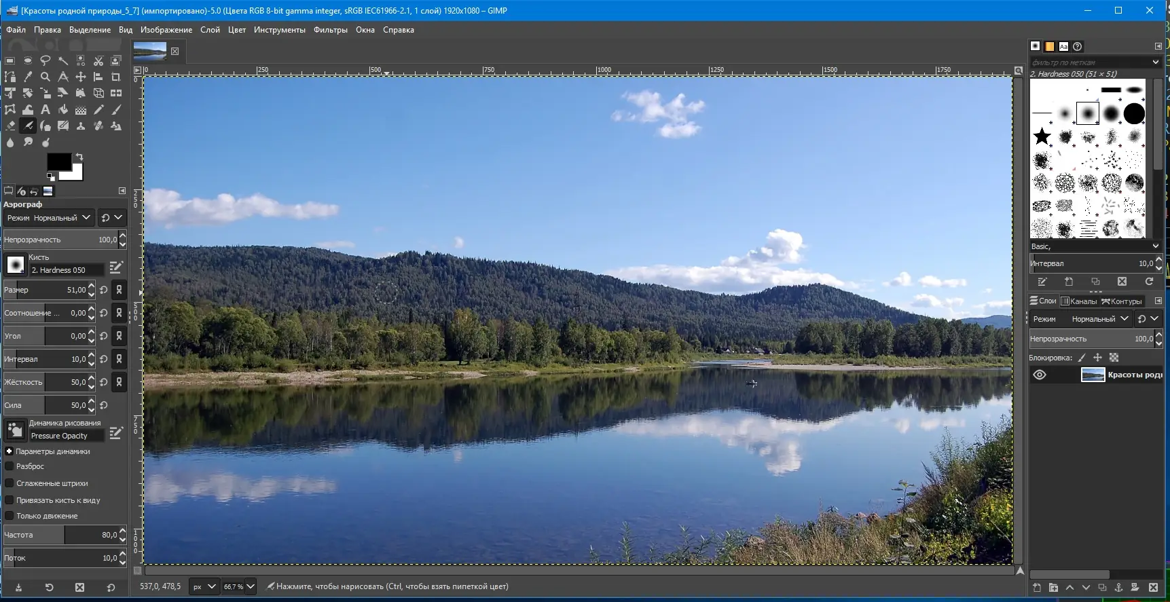Open the фильтр по меткам dropdown arrow
Viewport: 1170px width, 602px height.
tap(1156, 62)
